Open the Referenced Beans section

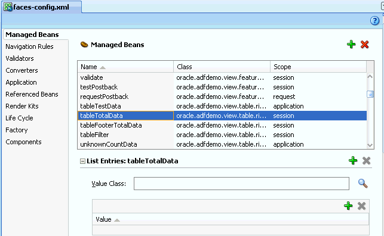pyautogui.click(x=32, y=94)
